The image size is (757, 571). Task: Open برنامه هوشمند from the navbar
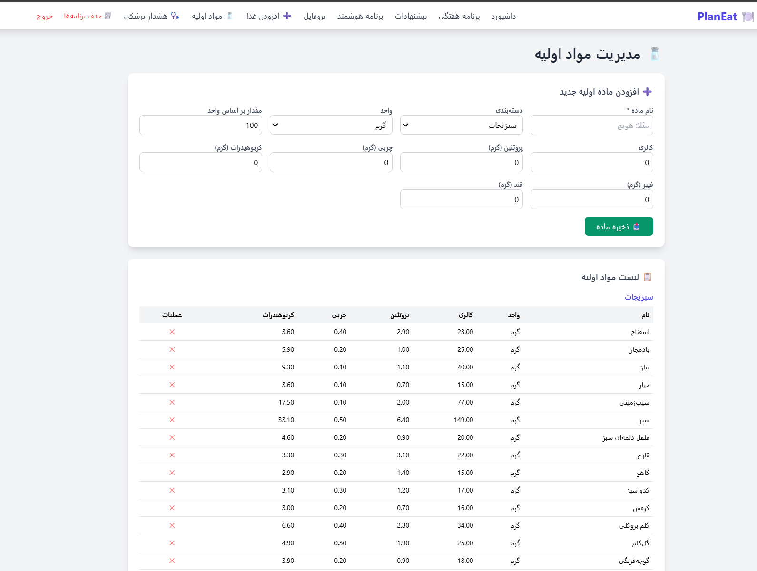(360, 16)
